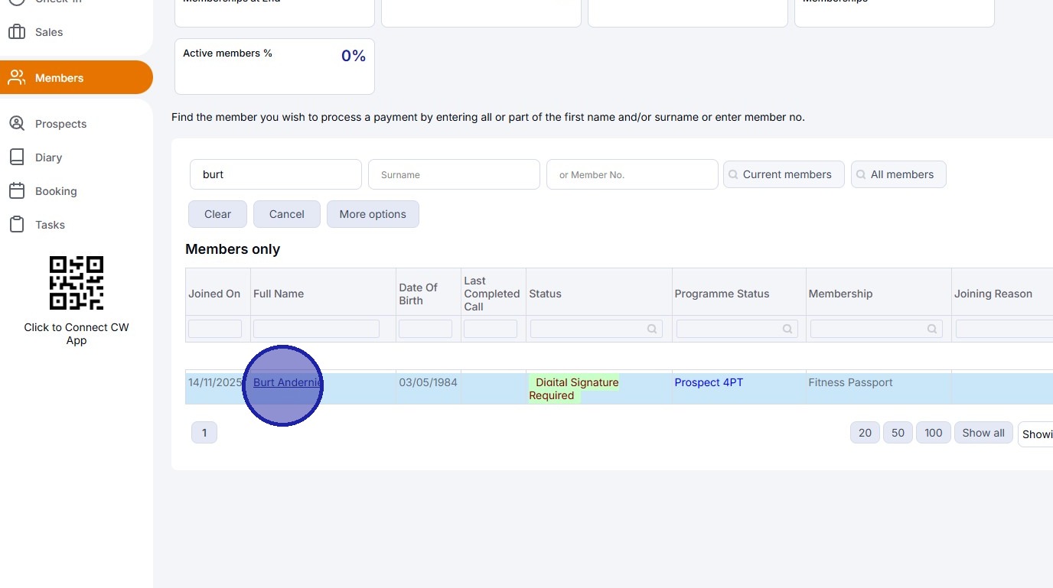Click the "03/05/1984" date of birth cell

pyautogui.click(x=428, y=382)
